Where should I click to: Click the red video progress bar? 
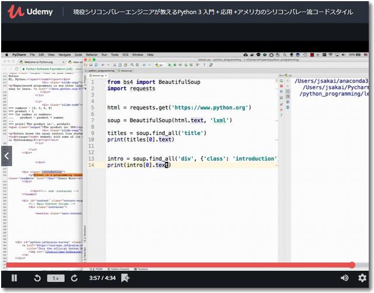pyautogui.click(x=175, y=265)
